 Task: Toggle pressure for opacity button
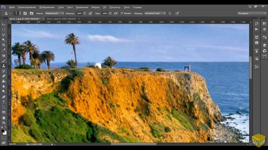[x=90, y=13]
